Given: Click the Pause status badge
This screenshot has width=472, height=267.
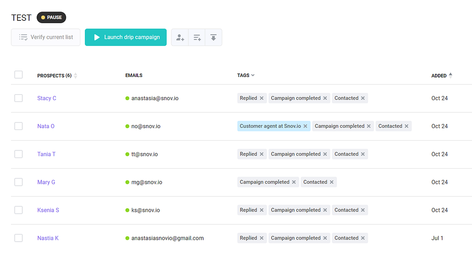Looking at the screenshot, I should (x=51, y=18).
